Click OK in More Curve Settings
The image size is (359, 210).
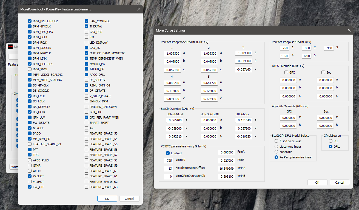point(317,183)
